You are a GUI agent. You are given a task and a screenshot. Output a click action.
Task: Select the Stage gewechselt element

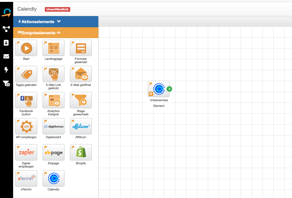point(81,100)
